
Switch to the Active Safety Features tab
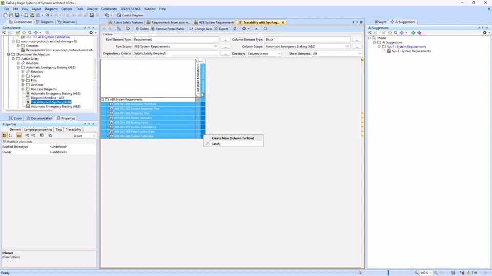coord(126,22)
